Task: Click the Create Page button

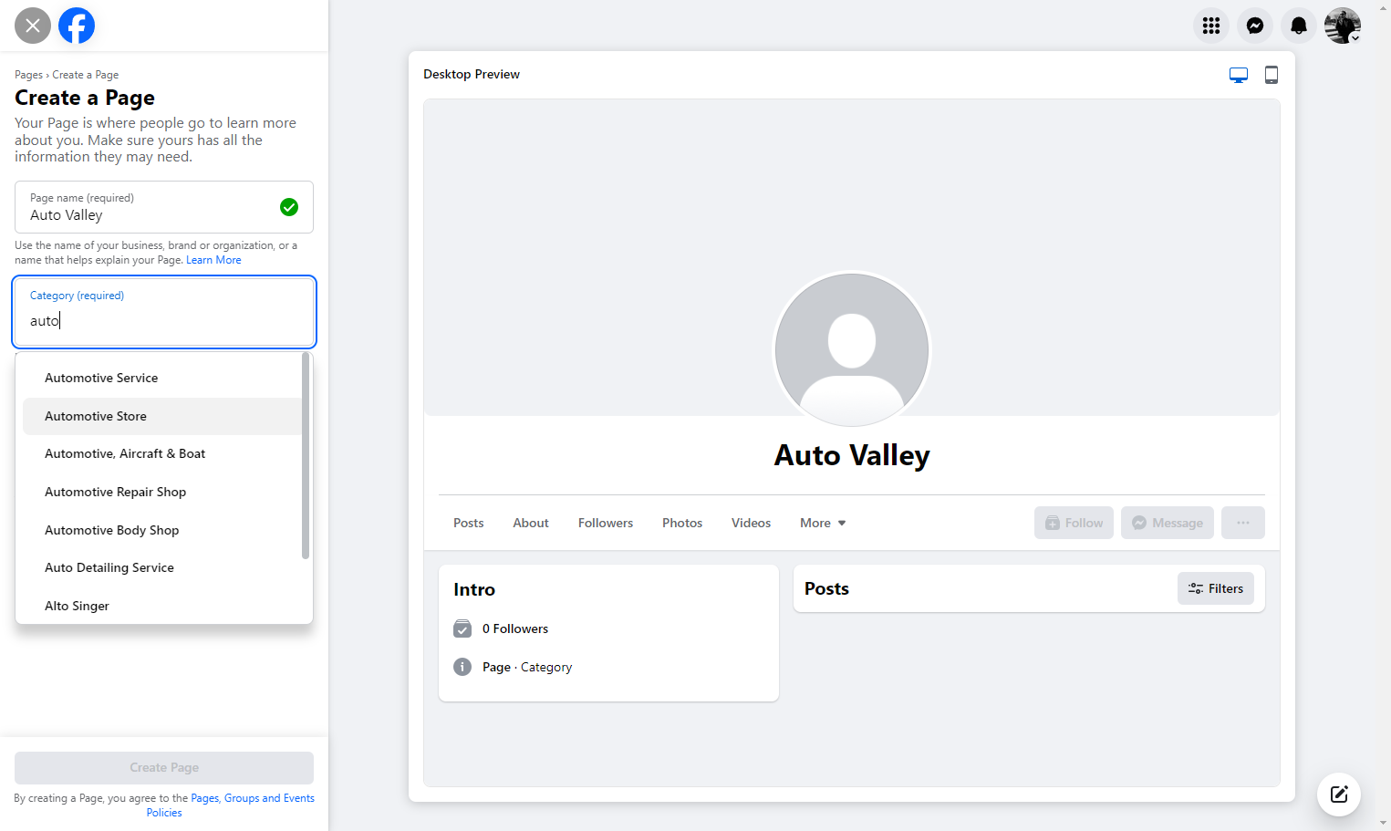Action: pyautogui.click(x=164, y=768)
